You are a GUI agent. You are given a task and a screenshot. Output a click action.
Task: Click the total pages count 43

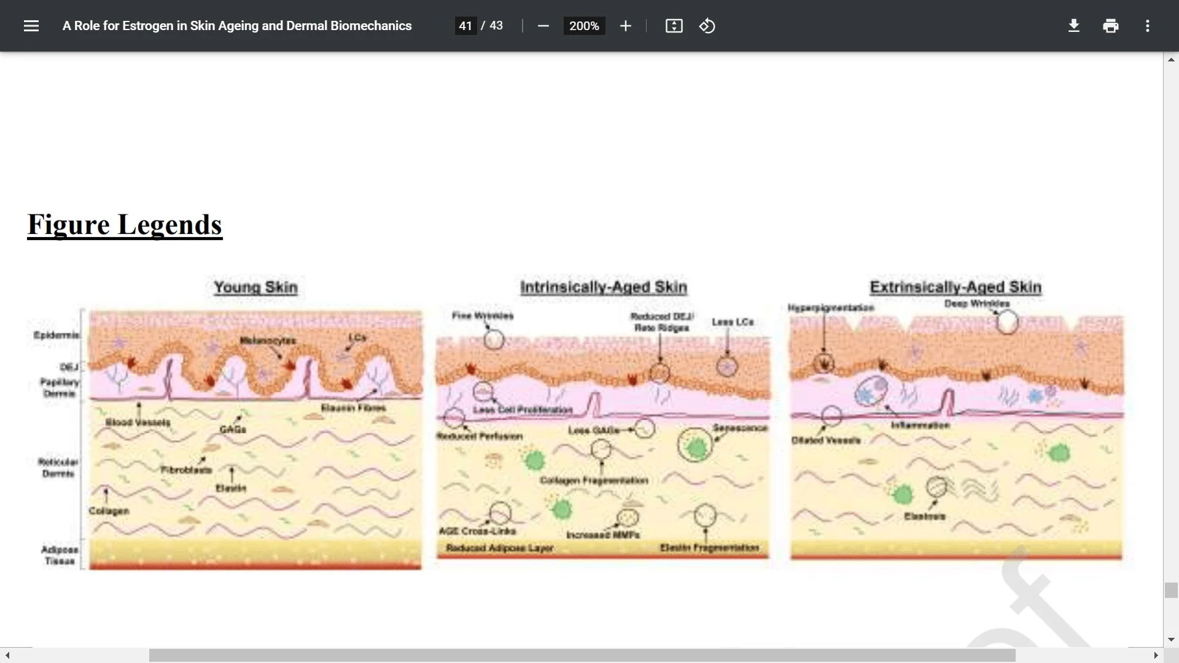click(496, 26)
